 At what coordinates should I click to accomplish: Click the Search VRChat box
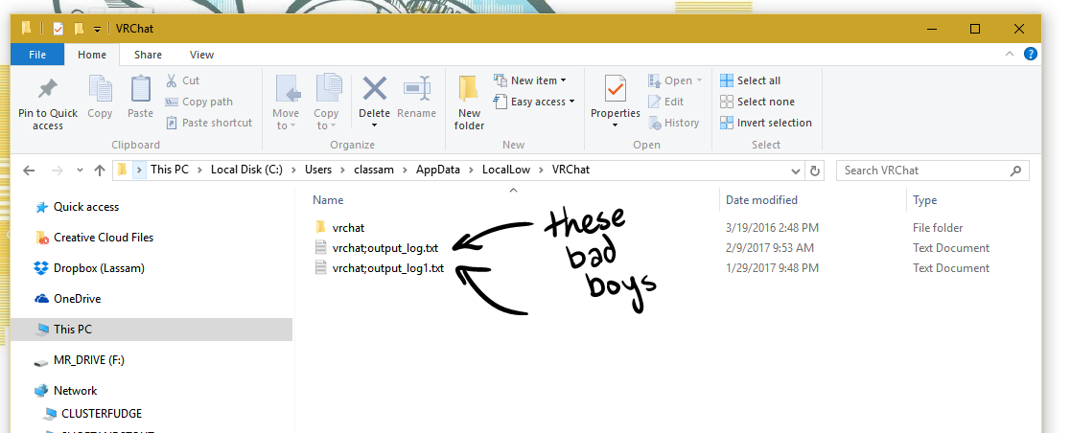(933, 171)
